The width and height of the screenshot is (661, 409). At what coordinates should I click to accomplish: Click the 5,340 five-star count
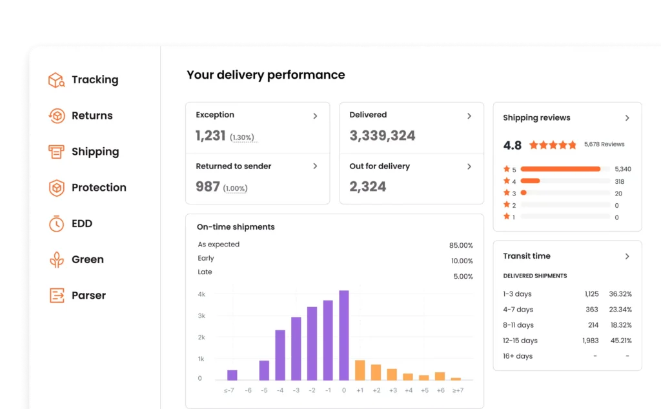click(x=623, y=169)
